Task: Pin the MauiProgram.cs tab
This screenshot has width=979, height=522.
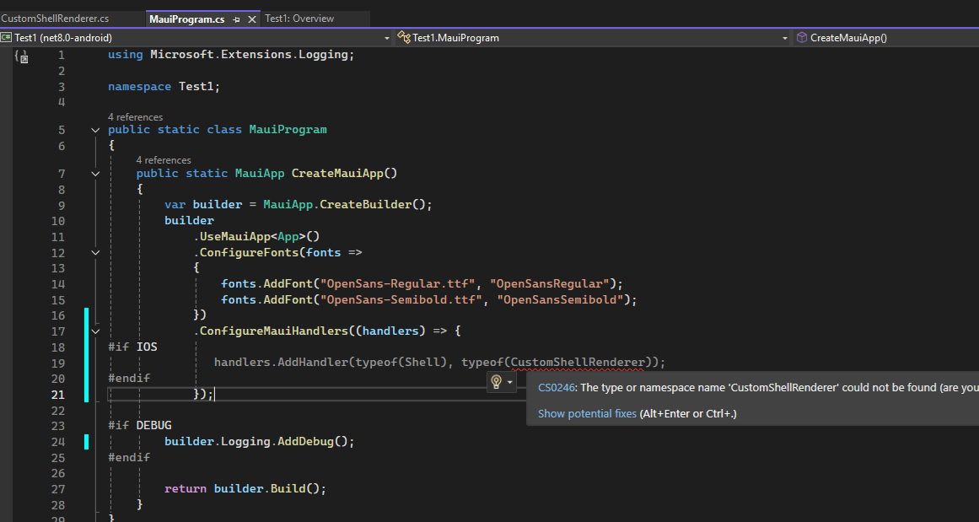Action: point(237,20)
